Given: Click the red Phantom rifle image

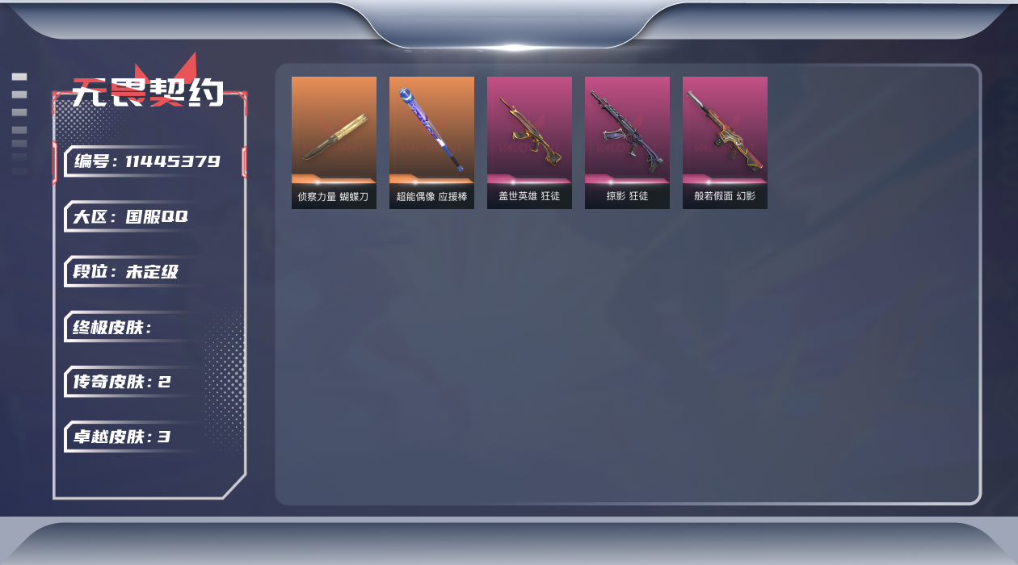Looking at the screenshot, I should click(x=725, y=132).
